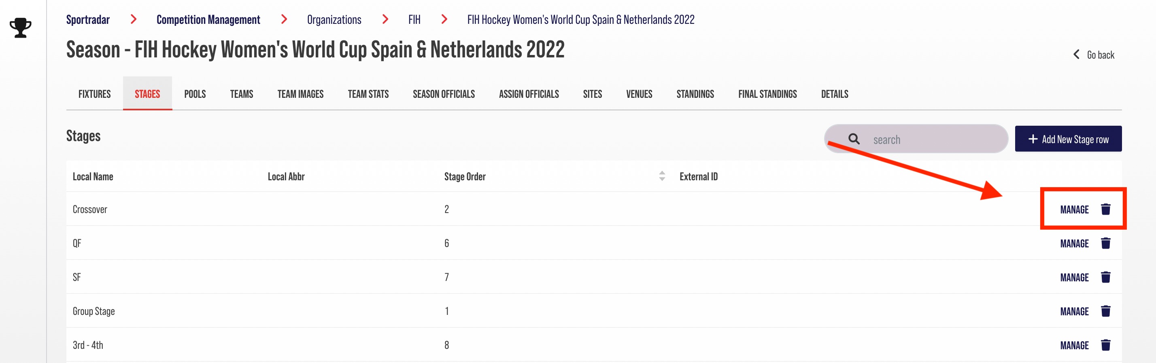Screen dimensions: 1156x363
Task: Click the Go back arrow icon
Action: tap(1076, 55)
